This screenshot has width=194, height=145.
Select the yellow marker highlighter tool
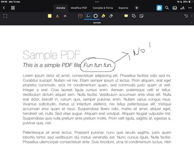(x=103, y=16)
